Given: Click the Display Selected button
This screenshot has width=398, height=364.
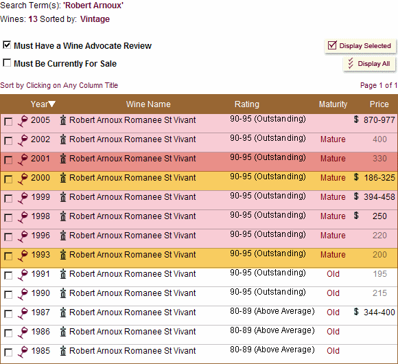Looking at the screenshot, I should (360, 46).
